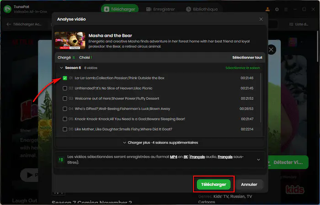Viewport: 320px width, 205px height.
Task: Click the 8K quality link
Action: [186, 157]
